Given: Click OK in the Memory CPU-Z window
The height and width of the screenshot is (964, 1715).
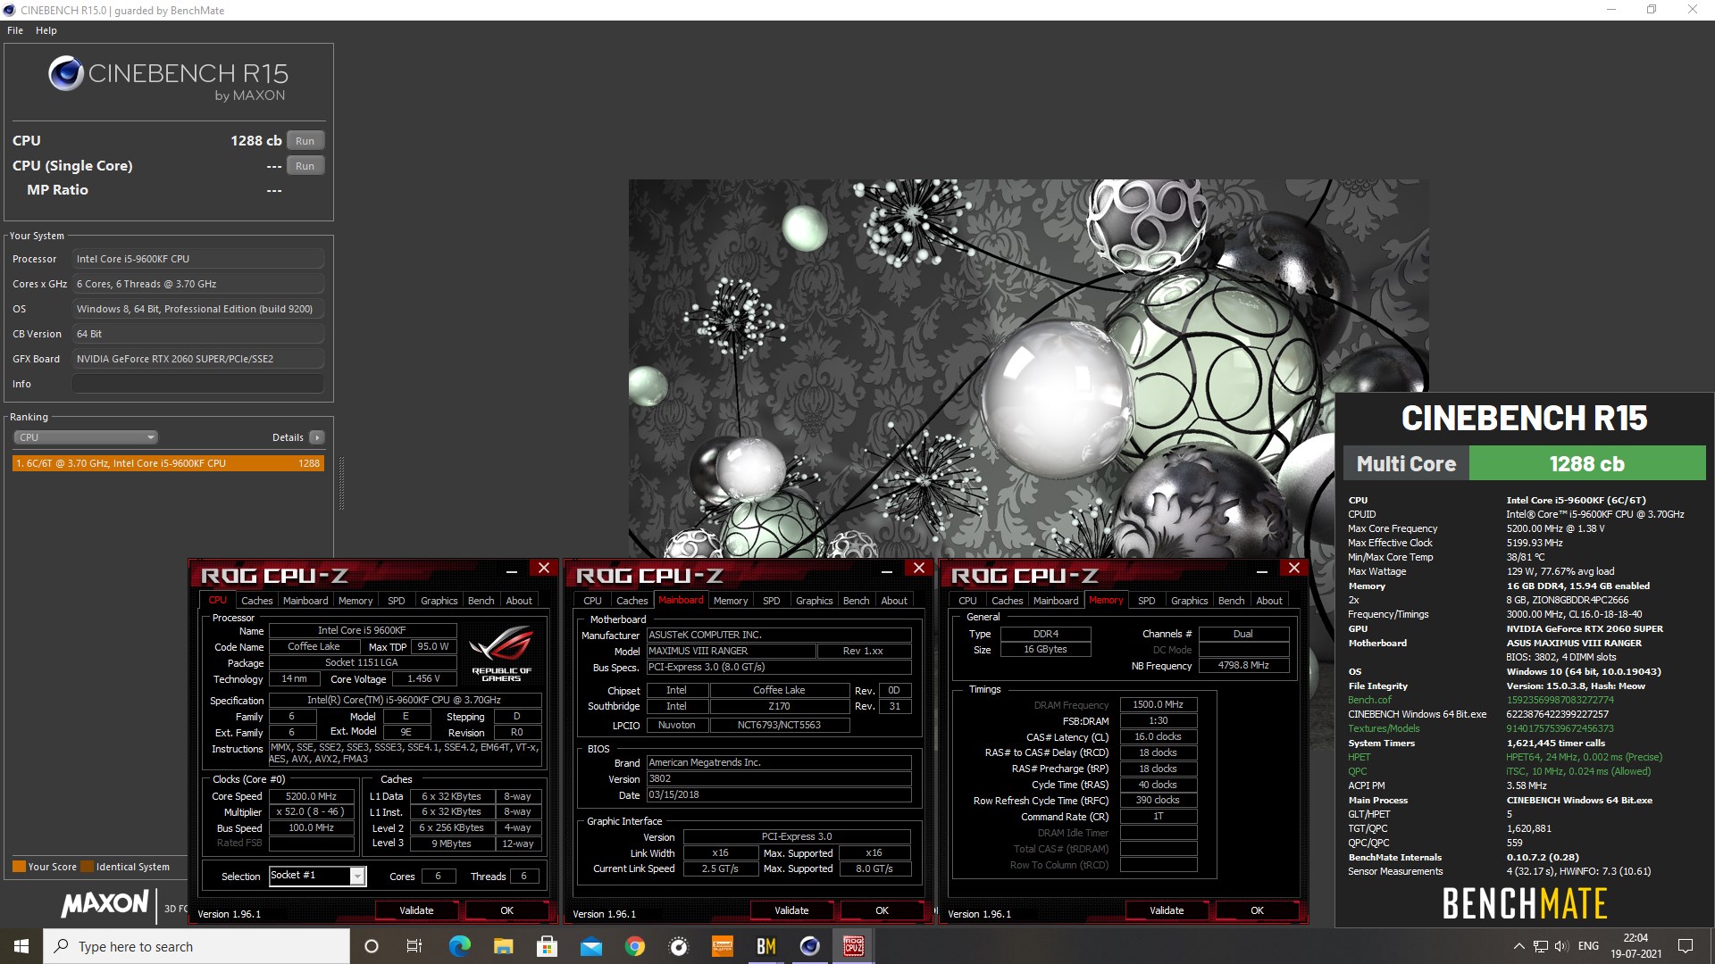Looking at the screenshot, I should [x=1258, y=910].
